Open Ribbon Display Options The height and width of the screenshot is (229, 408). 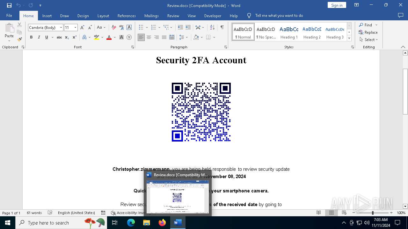tap(356, 5)
